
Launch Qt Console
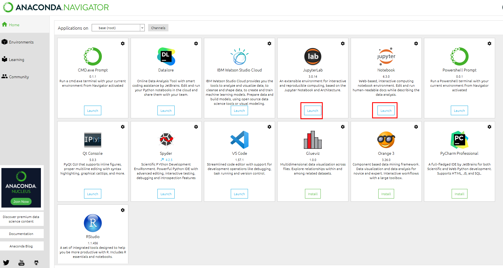pos(93,194)
